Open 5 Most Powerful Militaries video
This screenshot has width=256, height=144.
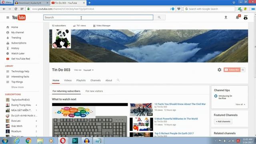click(x=176, y=119)
